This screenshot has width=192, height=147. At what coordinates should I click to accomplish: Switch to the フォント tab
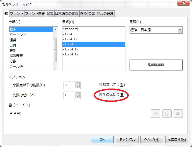tap(17, 14)
